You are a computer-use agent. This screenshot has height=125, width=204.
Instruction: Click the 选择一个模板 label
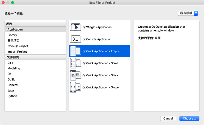pos(14,14)
